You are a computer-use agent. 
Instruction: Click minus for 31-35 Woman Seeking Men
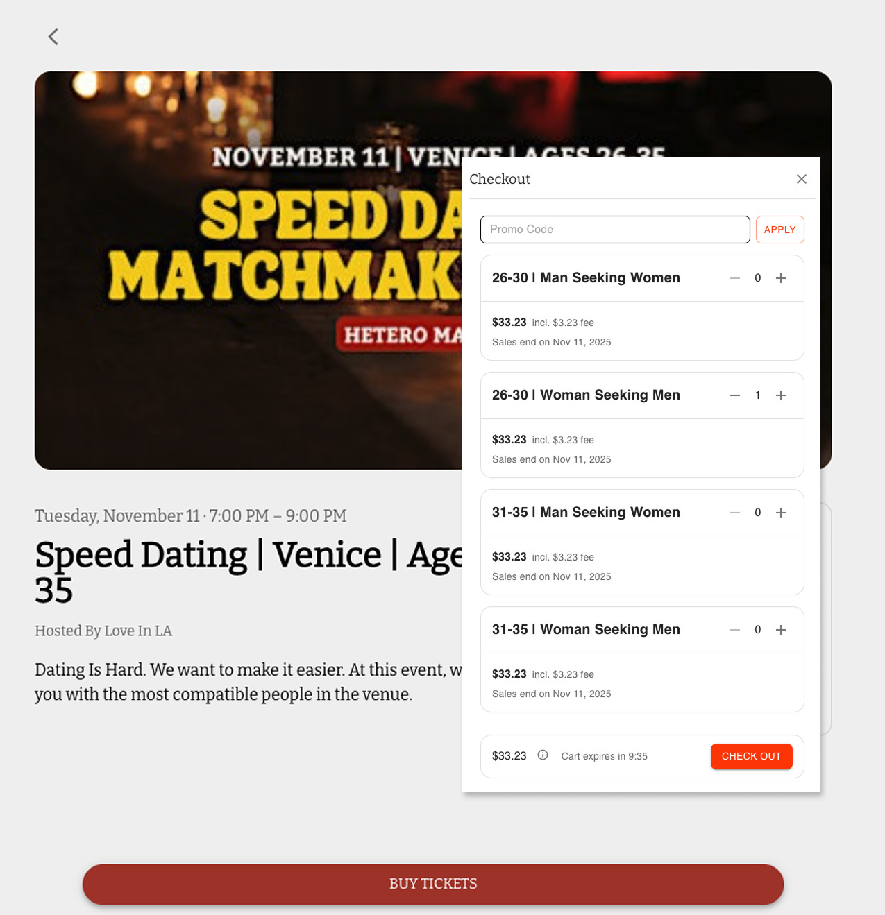[735, 630]
